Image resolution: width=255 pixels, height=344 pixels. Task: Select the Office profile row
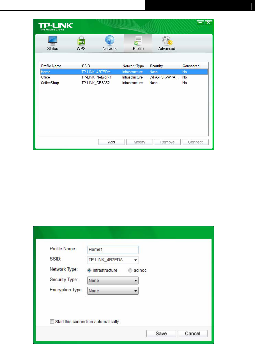tap(124, 77)
